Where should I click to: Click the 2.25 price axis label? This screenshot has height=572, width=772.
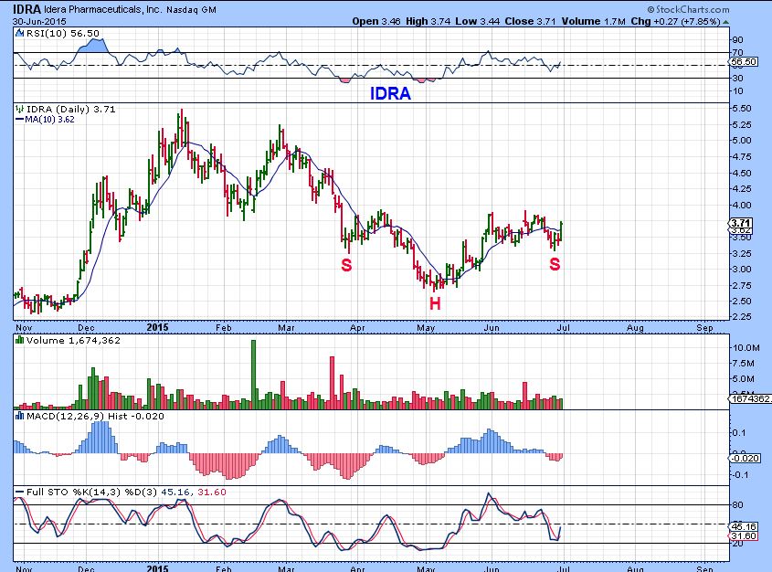click(742, 316)
